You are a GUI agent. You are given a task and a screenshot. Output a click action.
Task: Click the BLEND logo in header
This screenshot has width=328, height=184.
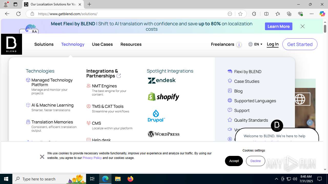pyautogui.click(x=12, y=44)
